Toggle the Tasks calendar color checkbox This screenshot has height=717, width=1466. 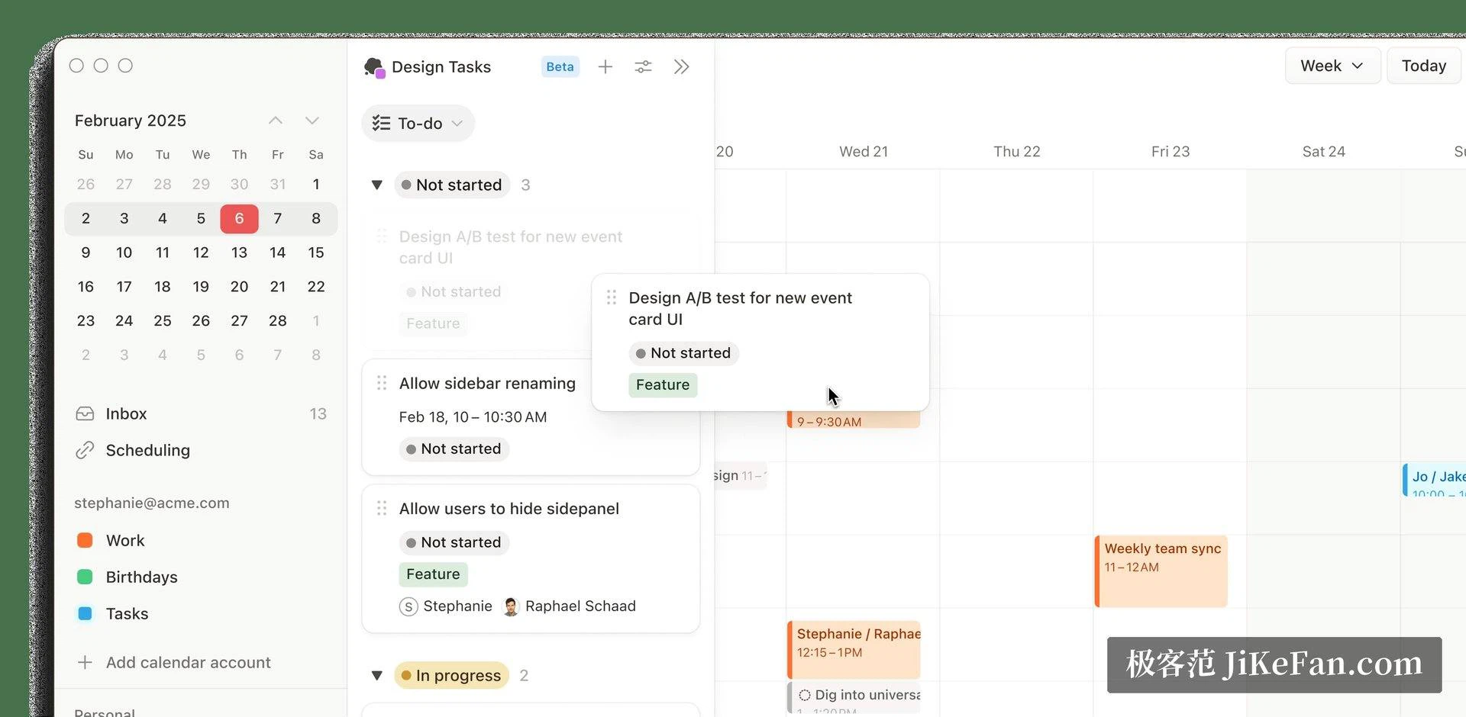coord(85,613)
